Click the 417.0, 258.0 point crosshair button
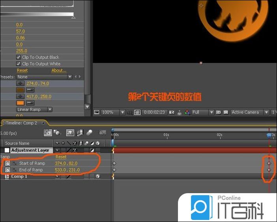The width and height of the screenshot is (277, 222). (x=20, y=96)
